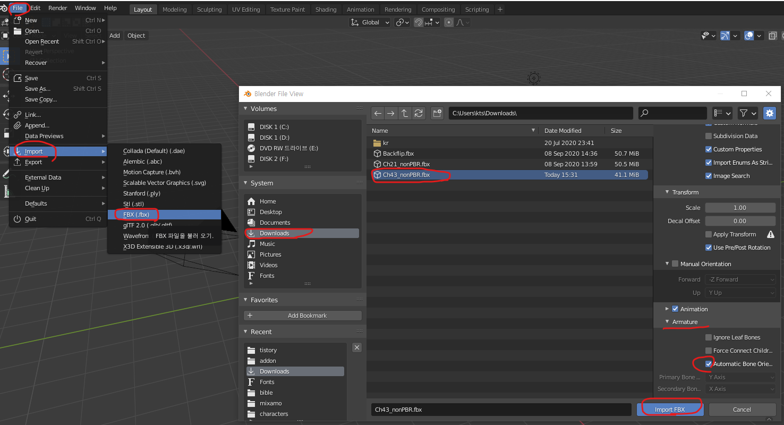Go back to previous folder in file view

378,113
